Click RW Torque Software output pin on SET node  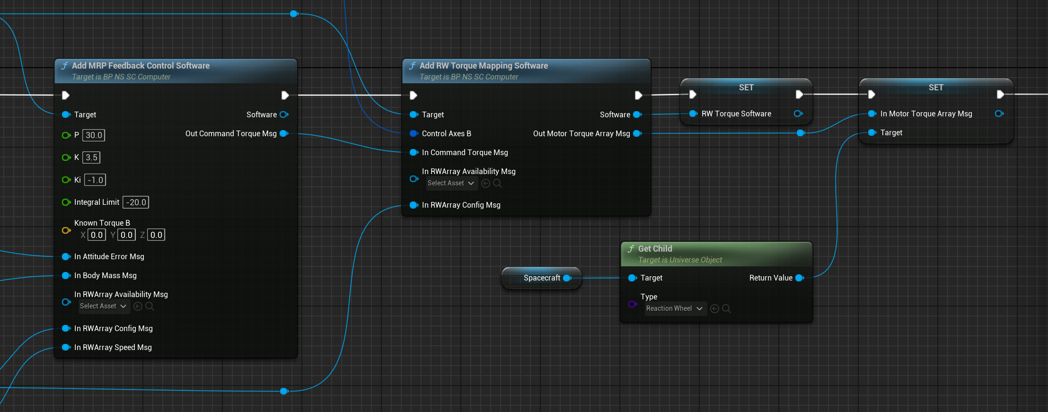tap(798, 114)
